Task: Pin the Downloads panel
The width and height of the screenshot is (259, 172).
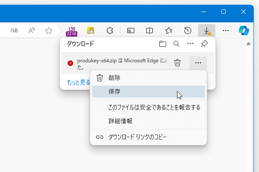Action: [204, 44]
